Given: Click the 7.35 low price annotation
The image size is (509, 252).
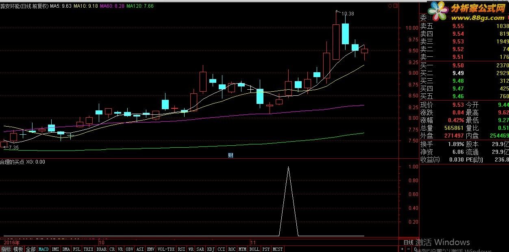Looking at the screenshot, I should [13, 147].
